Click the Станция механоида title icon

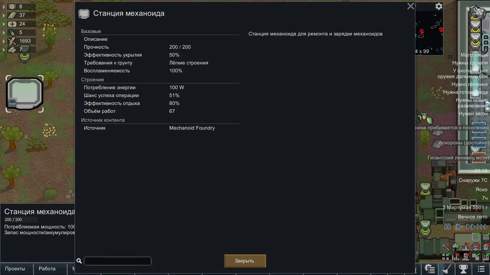pyautogui.click(x=84, y=14)
